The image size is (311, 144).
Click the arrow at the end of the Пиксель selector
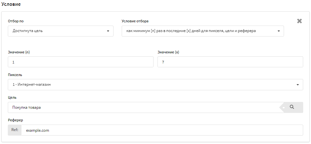tap(298, 85)
